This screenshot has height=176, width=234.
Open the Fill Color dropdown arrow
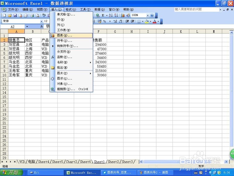[x=150, y=21]
